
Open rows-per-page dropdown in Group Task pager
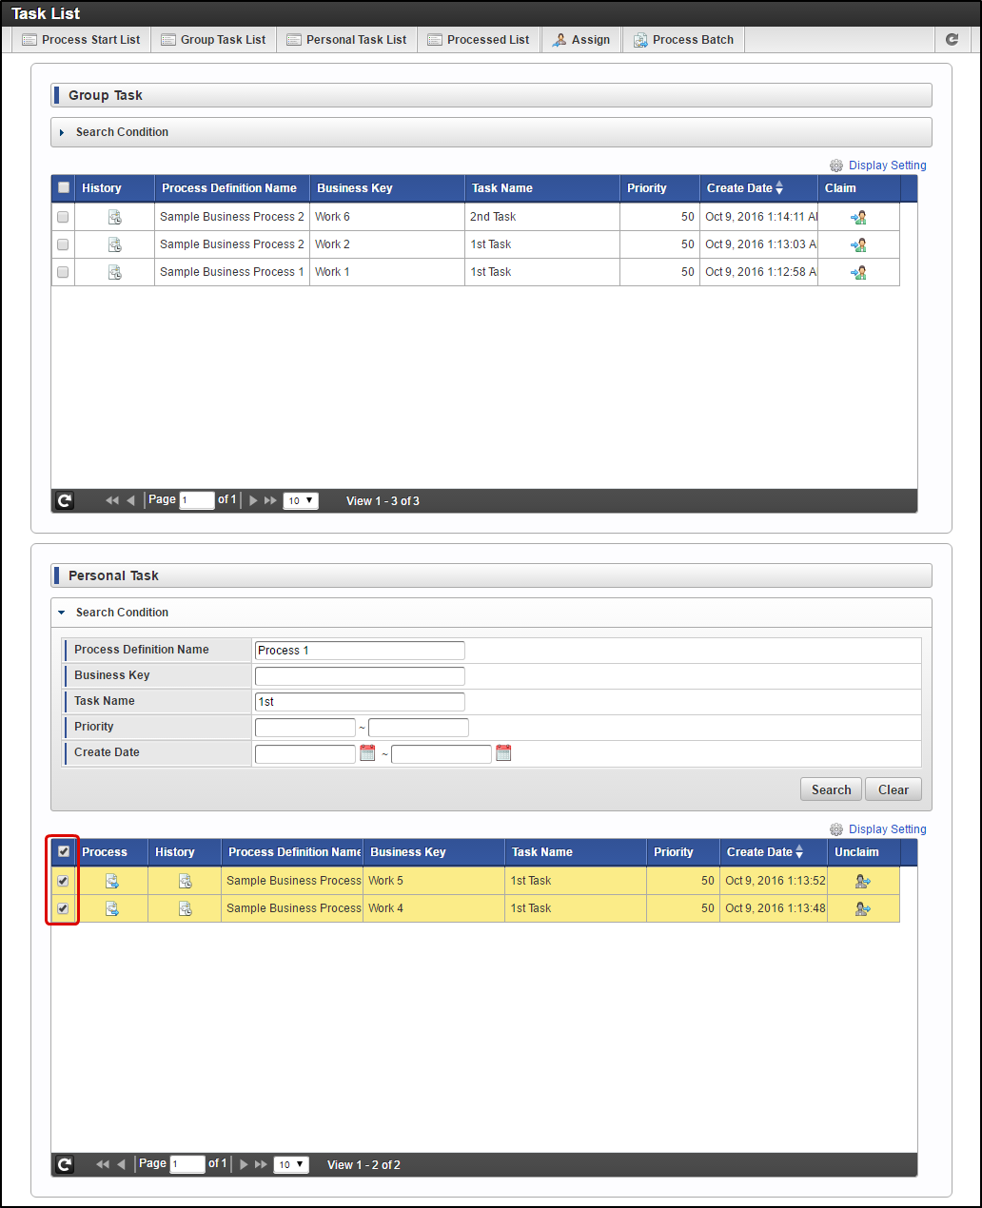(301, 500)
